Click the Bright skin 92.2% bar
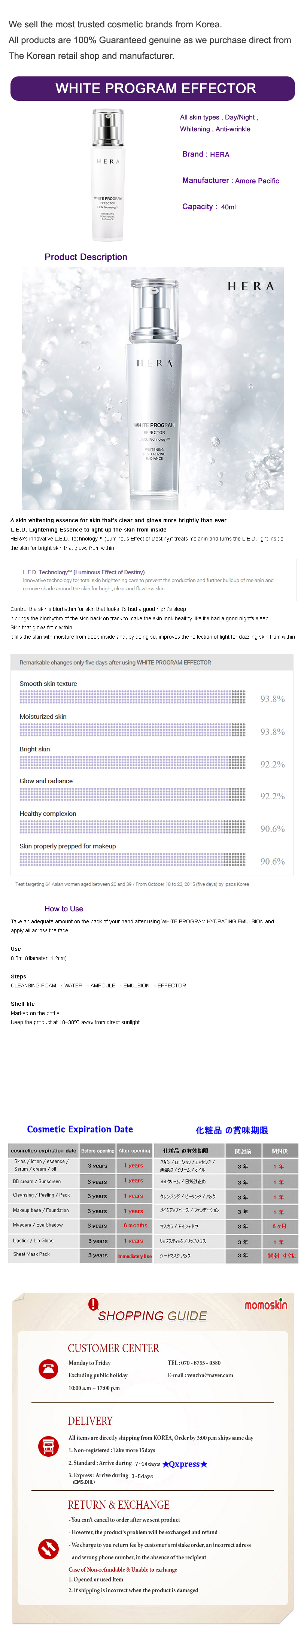The image size is (307, 1638). (131, 762)
